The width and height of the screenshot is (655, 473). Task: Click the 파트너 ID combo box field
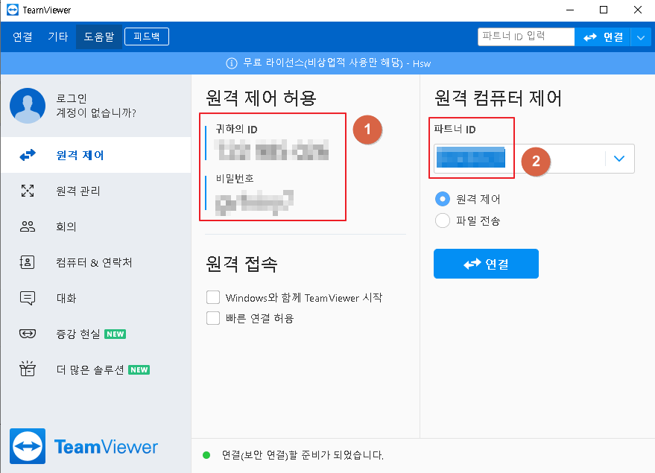tap(534, 159)
